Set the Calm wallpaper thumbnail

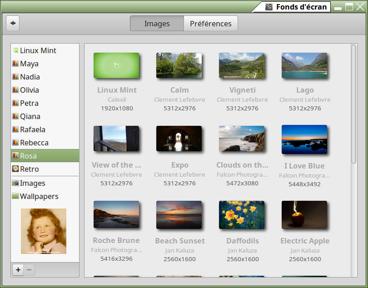tap(179, 65)
